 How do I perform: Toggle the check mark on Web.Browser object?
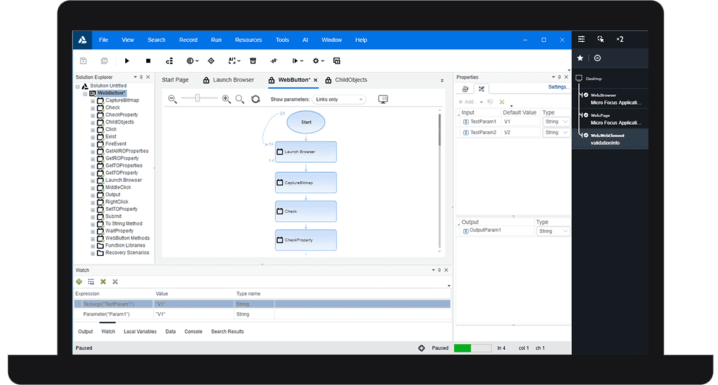click(586, 96)
